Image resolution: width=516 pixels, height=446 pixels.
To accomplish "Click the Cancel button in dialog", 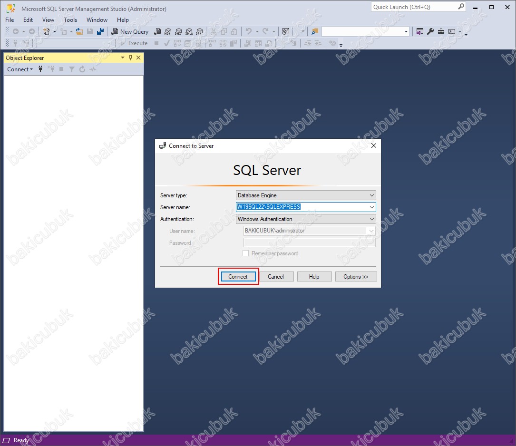I will [276, 277].
